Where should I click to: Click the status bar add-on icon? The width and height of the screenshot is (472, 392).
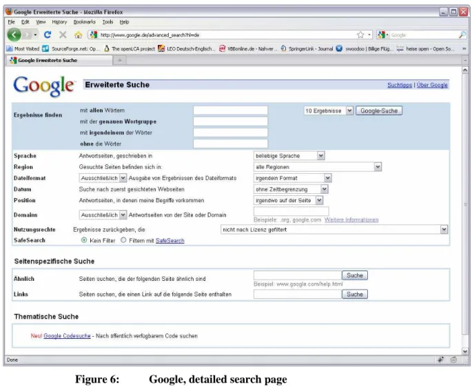pos(441,360)
